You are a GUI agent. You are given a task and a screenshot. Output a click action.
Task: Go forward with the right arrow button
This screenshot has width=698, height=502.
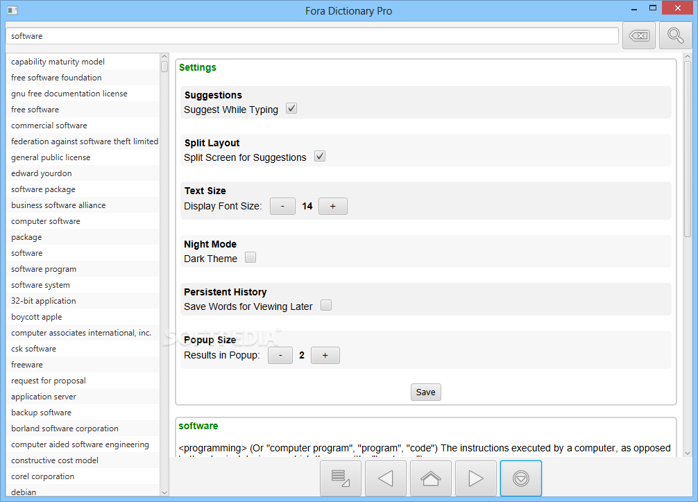click(x=475, y=478)
